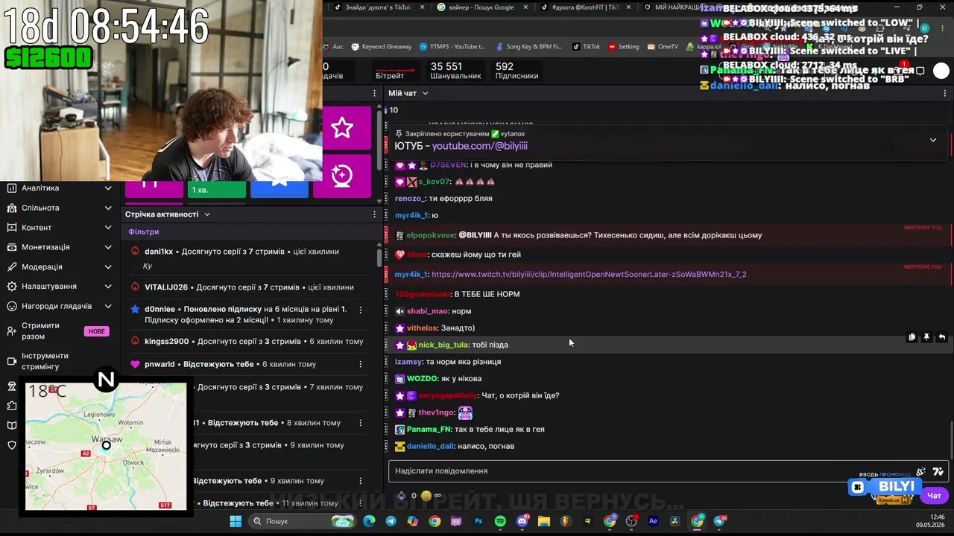The image size is (954, 536).
Task: Click the Модерація sword icon
Action: [x=12, y=267]
